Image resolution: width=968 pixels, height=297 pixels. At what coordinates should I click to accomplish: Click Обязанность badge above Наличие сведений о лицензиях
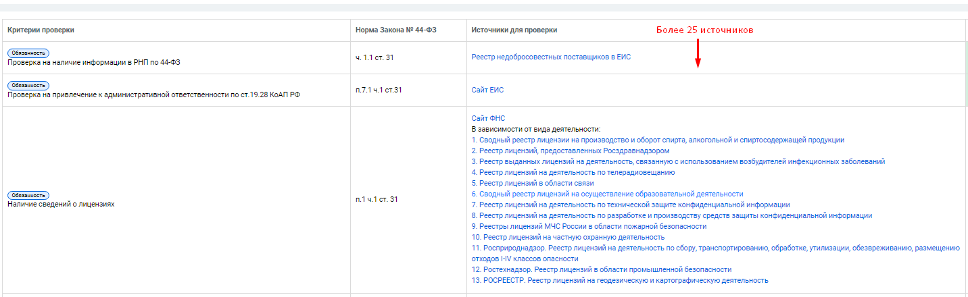click(28, 195)
